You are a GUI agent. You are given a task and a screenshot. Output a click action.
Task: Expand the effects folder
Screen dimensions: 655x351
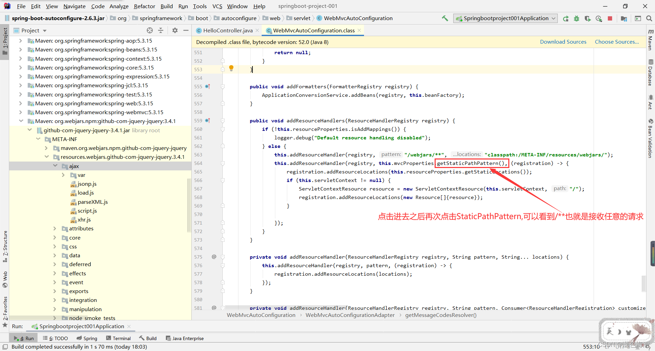55,273
